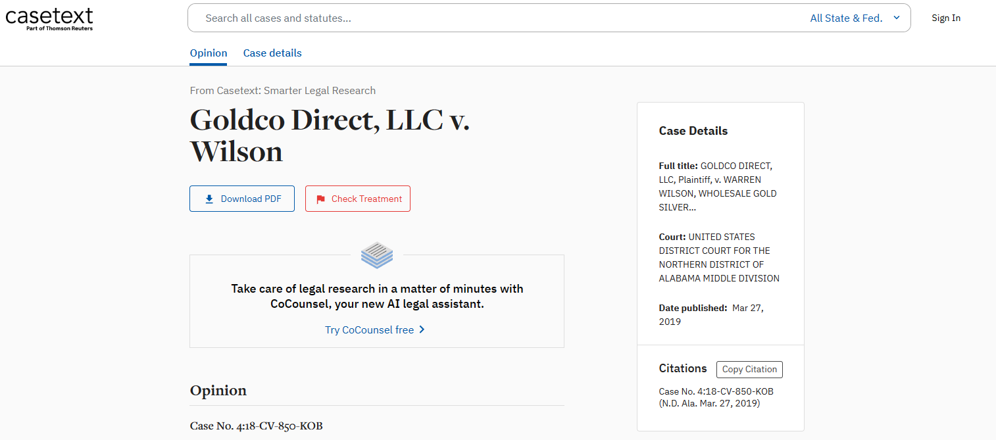Viewport: 996px width, 440px height.
Task: Click the download arrow icon on Download PDF
Action: (209, 198)
